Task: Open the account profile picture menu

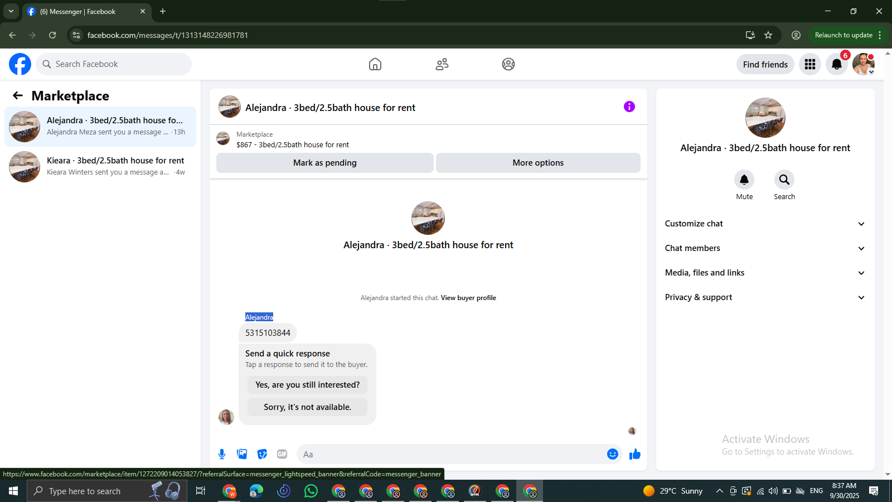Action: (864, 64)
